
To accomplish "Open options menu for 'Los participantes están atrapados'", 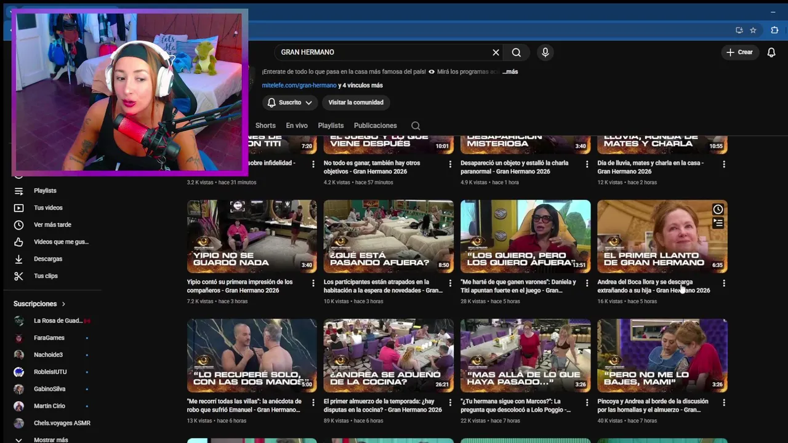I will (x=450, y=283).
